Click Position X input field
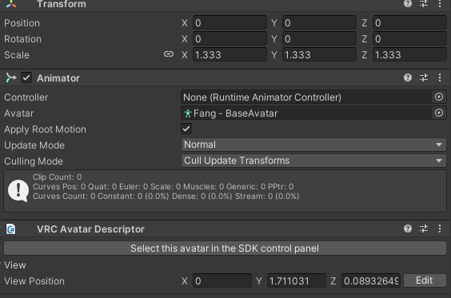This screenshot has height=298, width=451. tap(229, 22)
